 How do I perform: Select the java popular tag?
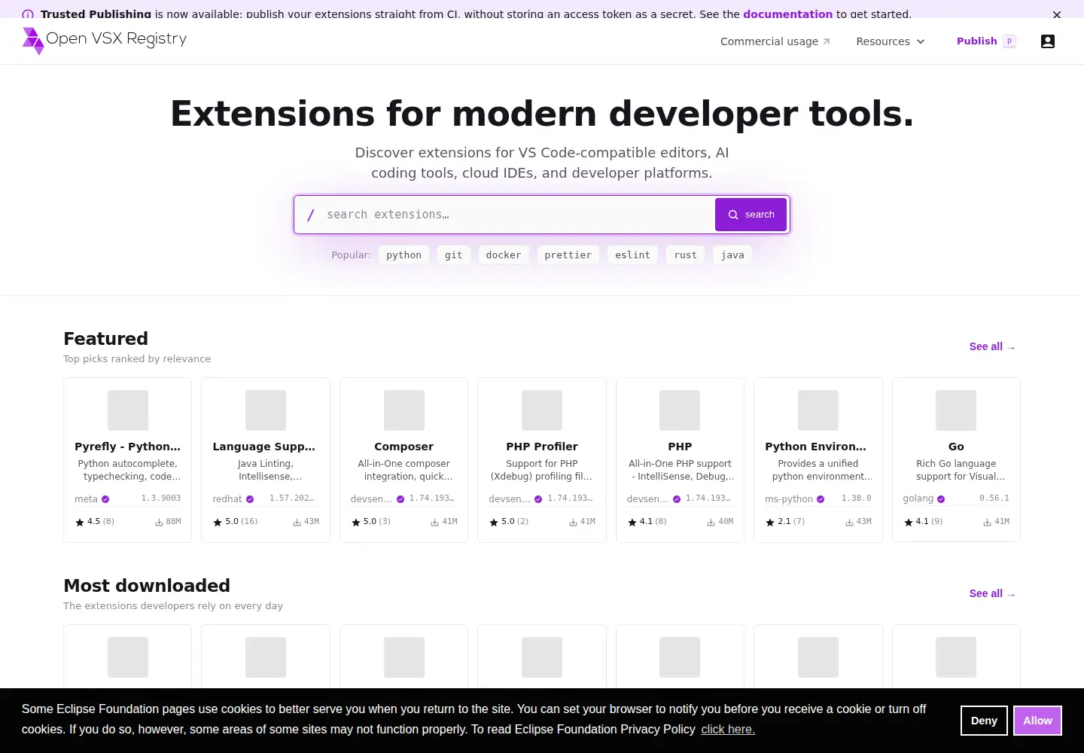click(x=732, y=255)
